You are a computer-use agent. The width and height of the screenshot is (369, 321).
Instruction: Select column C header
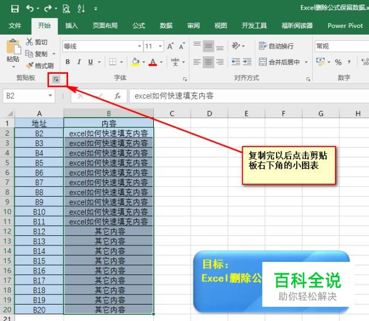click(172, 114)
